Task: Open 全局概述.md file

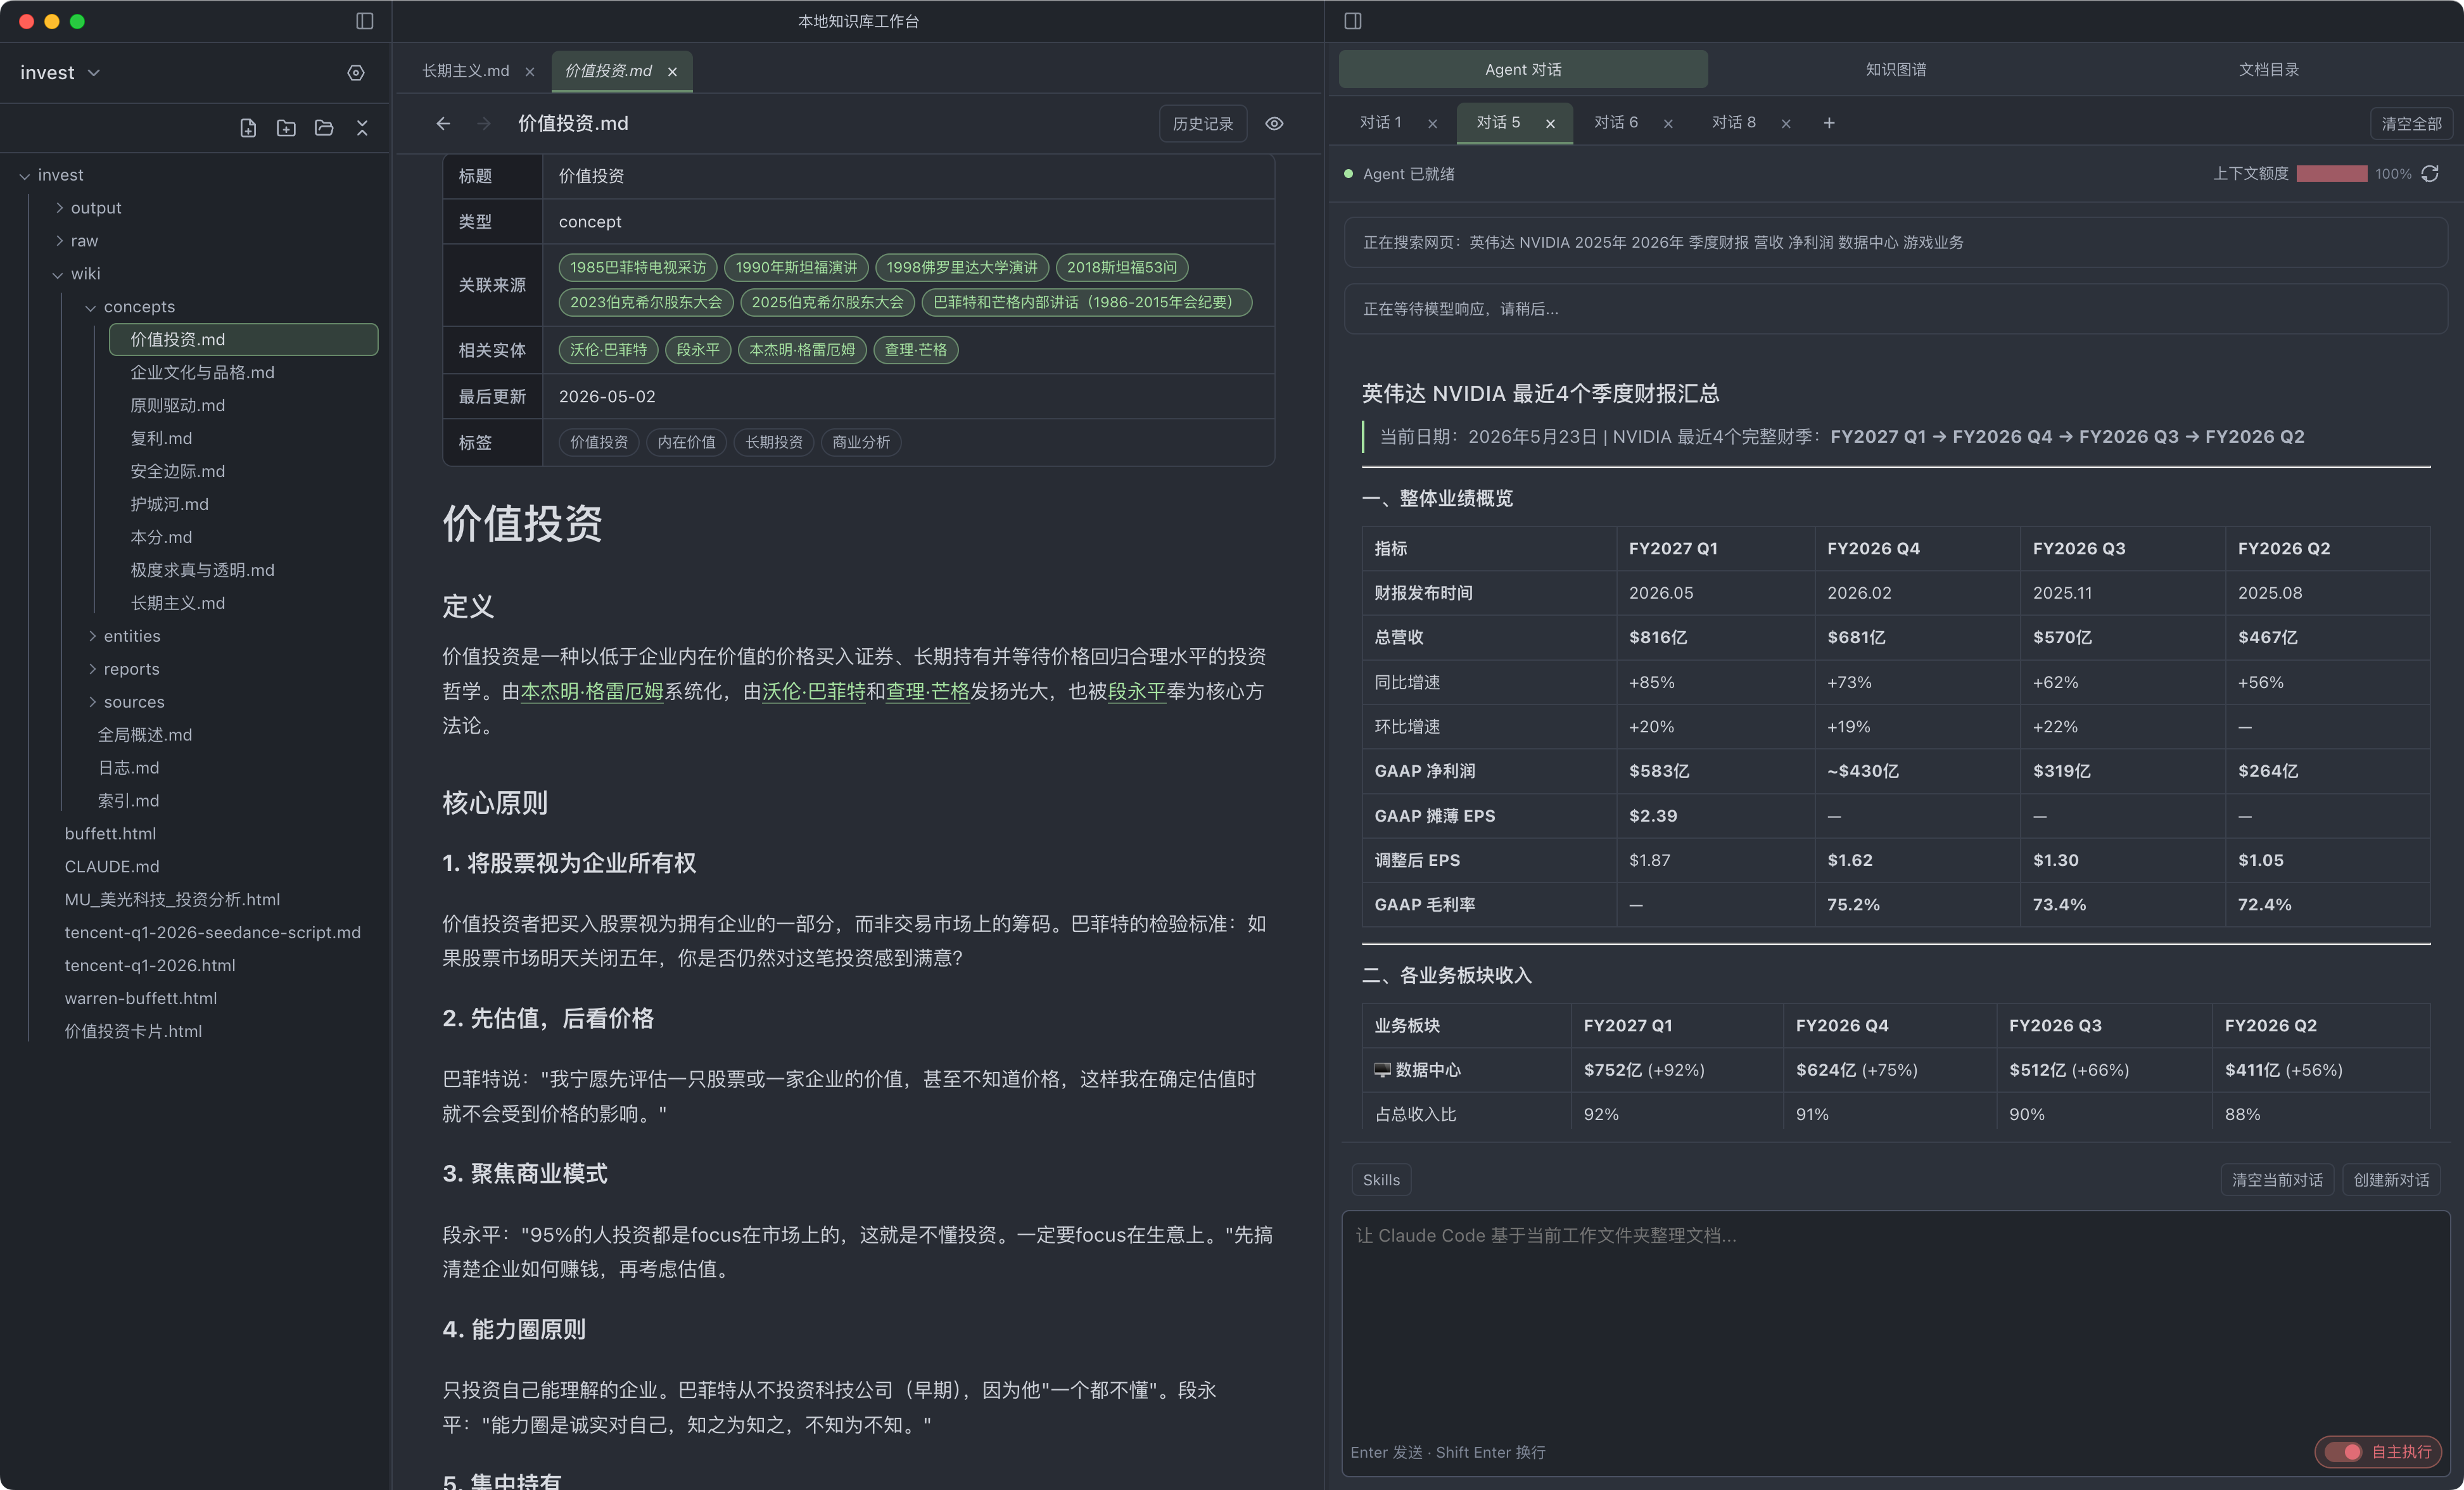Action: [x=145, y=735]
